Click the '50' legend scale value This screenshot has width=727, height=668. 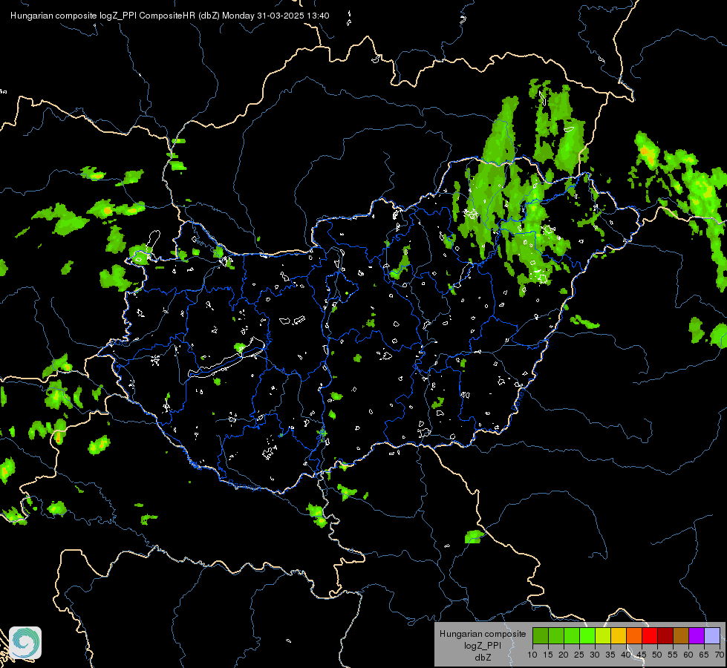coord(657,655)
